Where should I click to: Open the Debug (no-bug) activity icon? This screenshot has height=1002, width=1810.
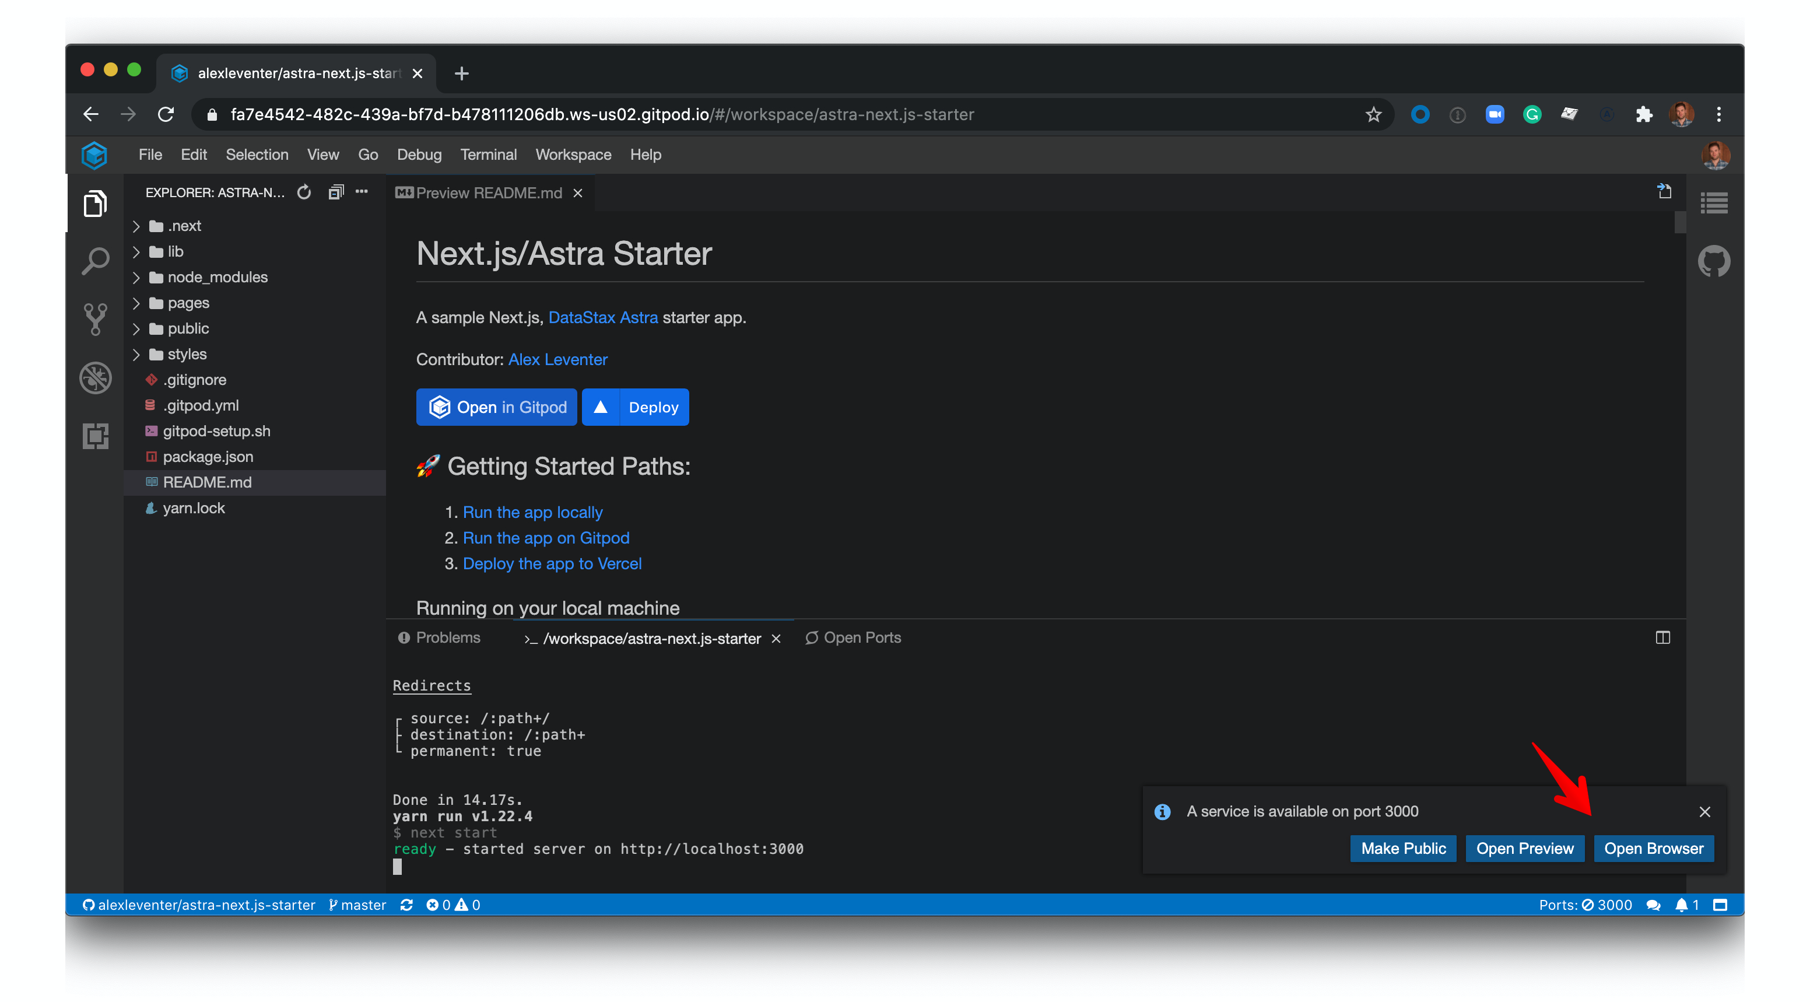point(95,378)
